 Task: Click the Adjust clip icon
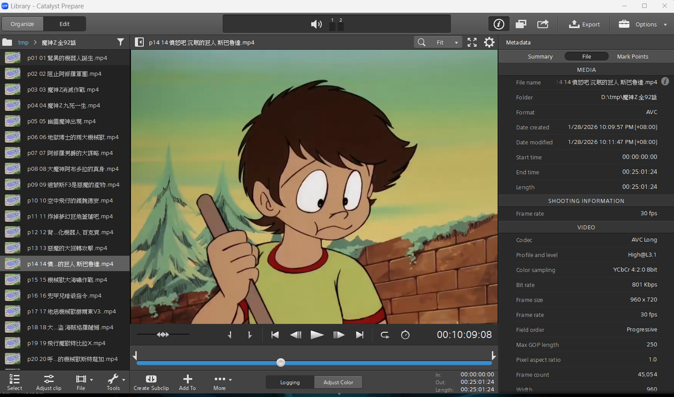tap(48, 382)
